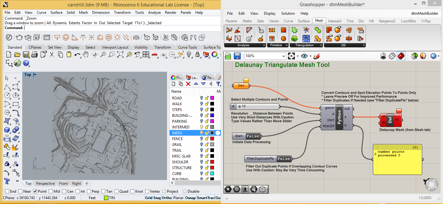The image size is (443, 204).
Task: Click the red X delete layer icon
Action: (x=188, y=84)
